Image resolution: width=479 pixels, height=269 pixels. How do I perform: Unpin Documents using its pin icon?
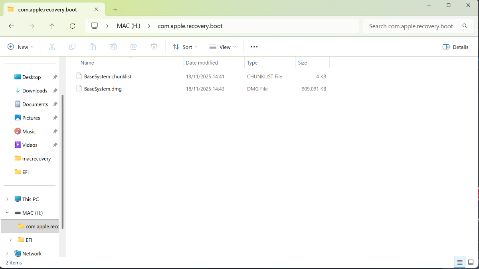tap(55, 104)
